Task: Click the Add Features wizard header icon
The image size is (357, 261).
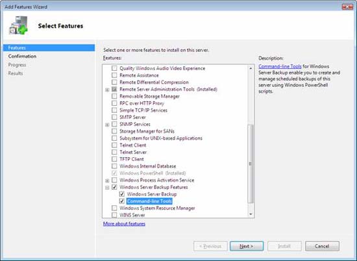Action: click(18, 25)
